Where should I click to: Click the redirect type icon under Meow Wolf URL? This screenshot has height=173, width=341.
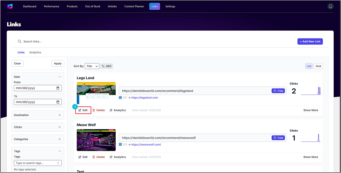point(120,145)
